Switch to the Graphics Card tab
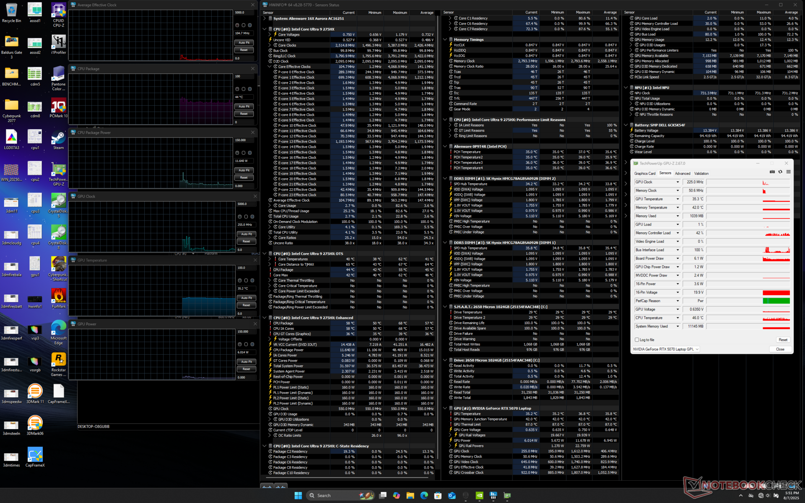 [644, 174]
